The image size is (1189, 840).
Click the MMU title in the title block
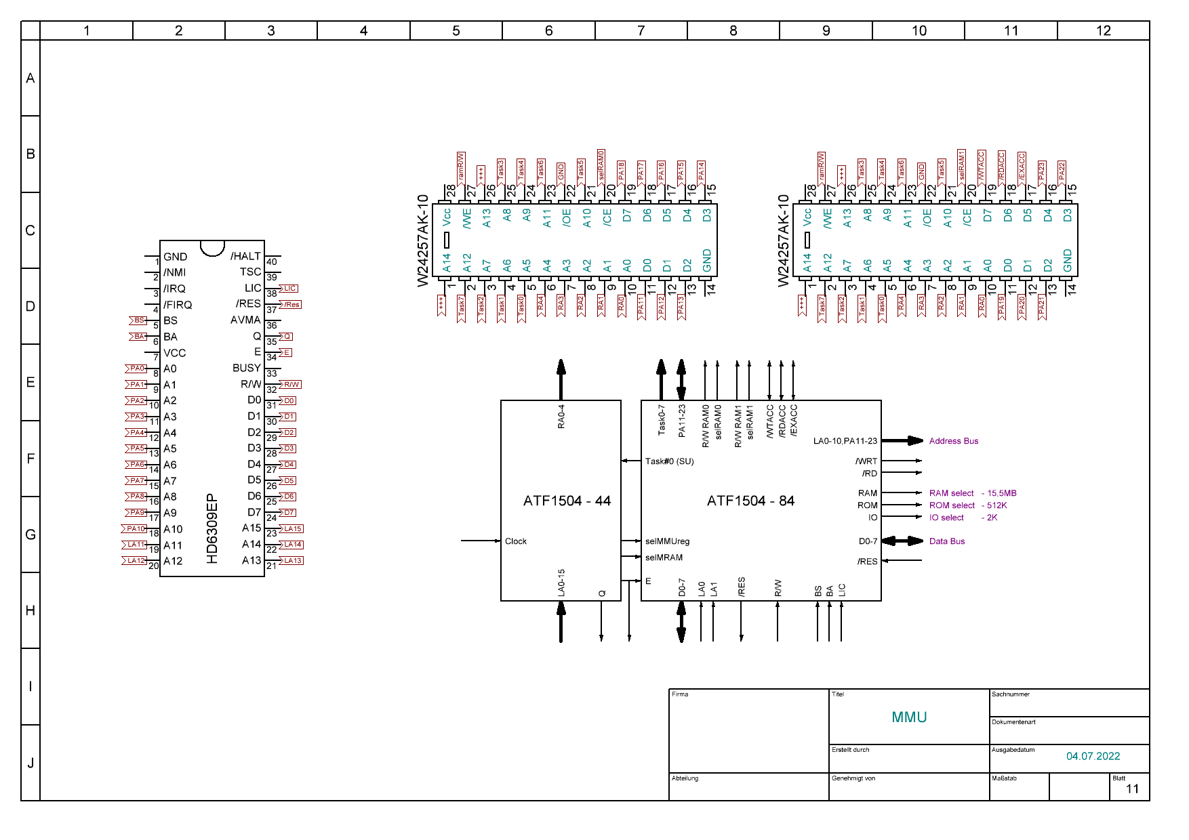[909, 717]
